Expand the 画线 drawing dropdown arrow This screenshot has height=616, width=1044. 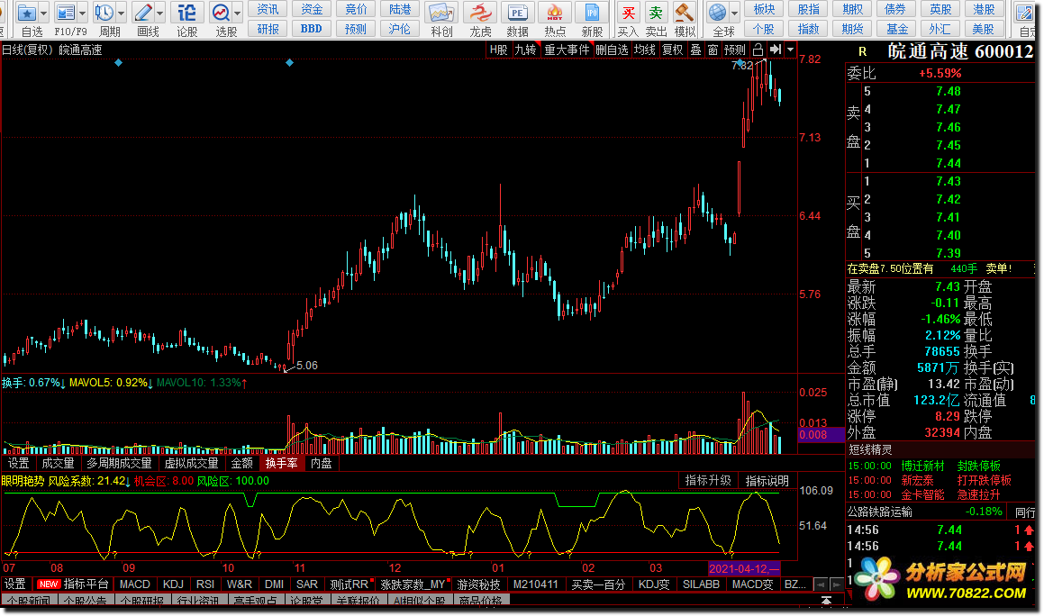tap(160, 13)
